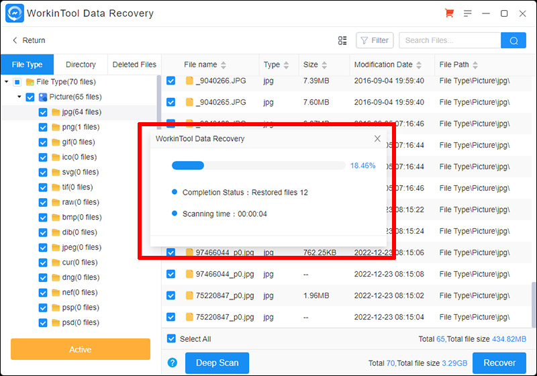
Task: Click the jpg folder icon in tree
Action: click(x=56, y=112)
